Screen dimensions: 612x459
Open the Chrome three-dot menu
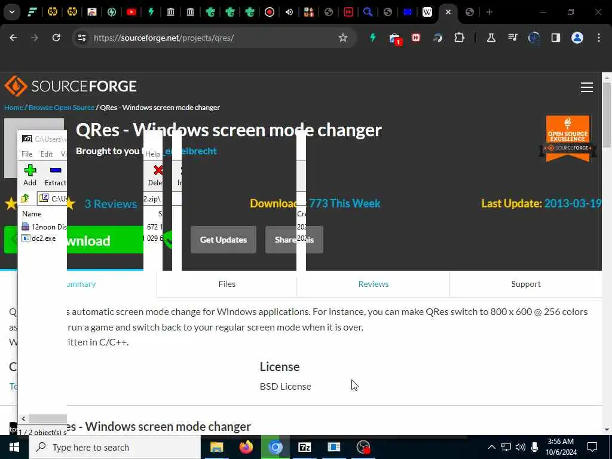599,38
